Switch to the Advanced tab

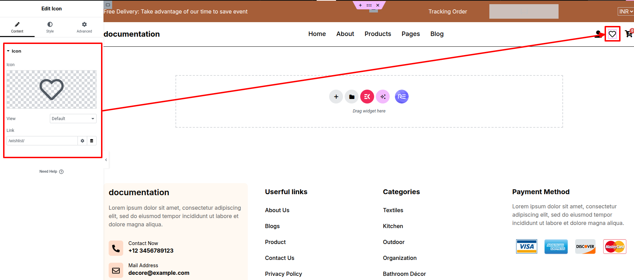84,27
